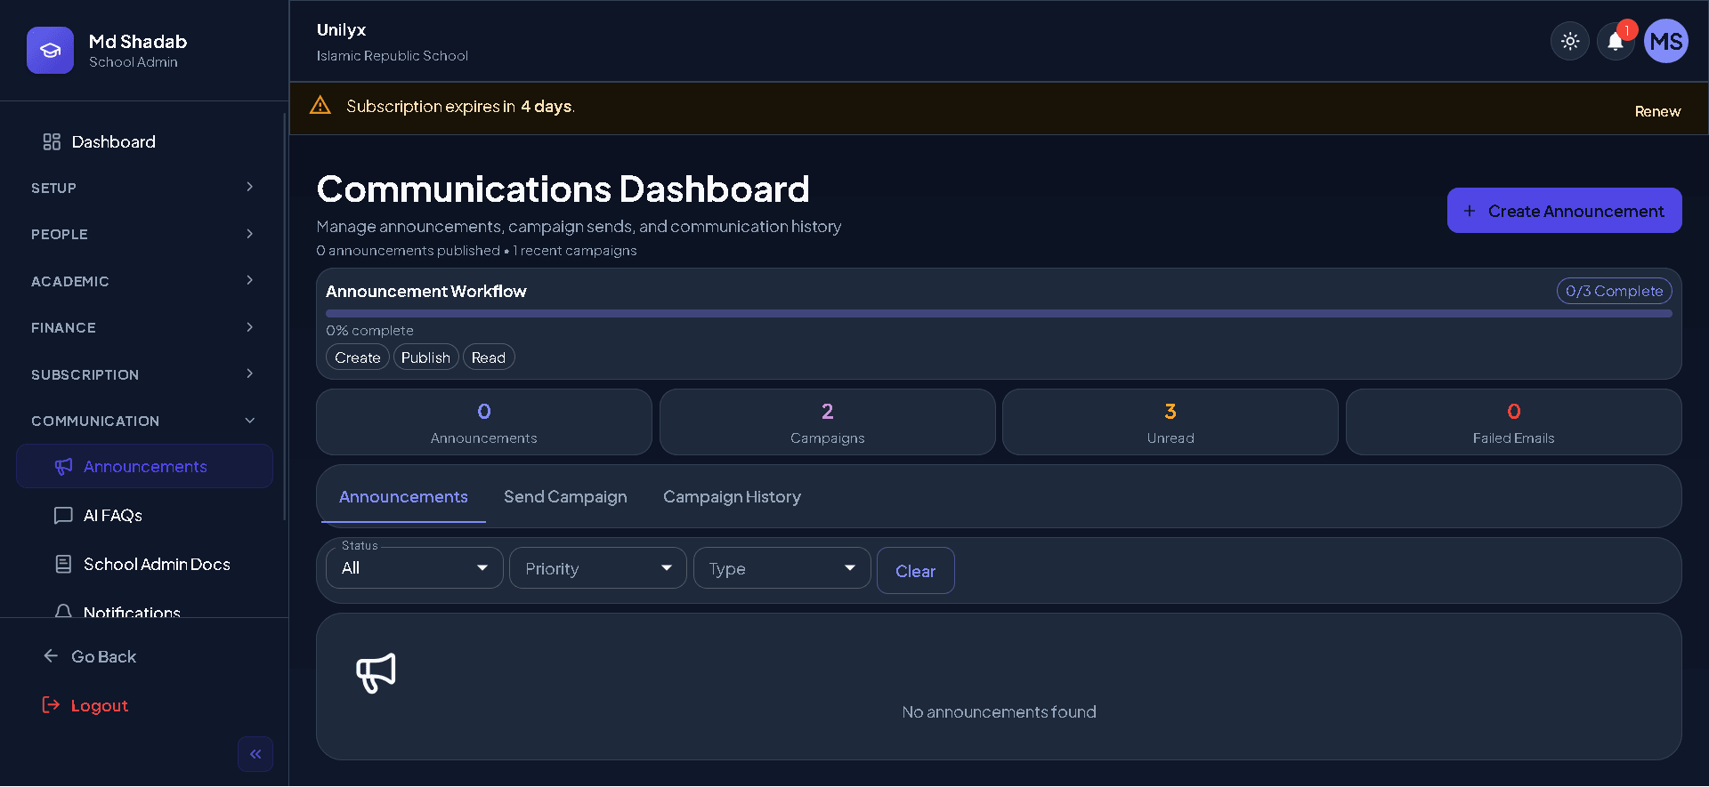Click the Announcement Workflow progress bar
This screenshot has height=787, width=1709.
pos(999,313)
